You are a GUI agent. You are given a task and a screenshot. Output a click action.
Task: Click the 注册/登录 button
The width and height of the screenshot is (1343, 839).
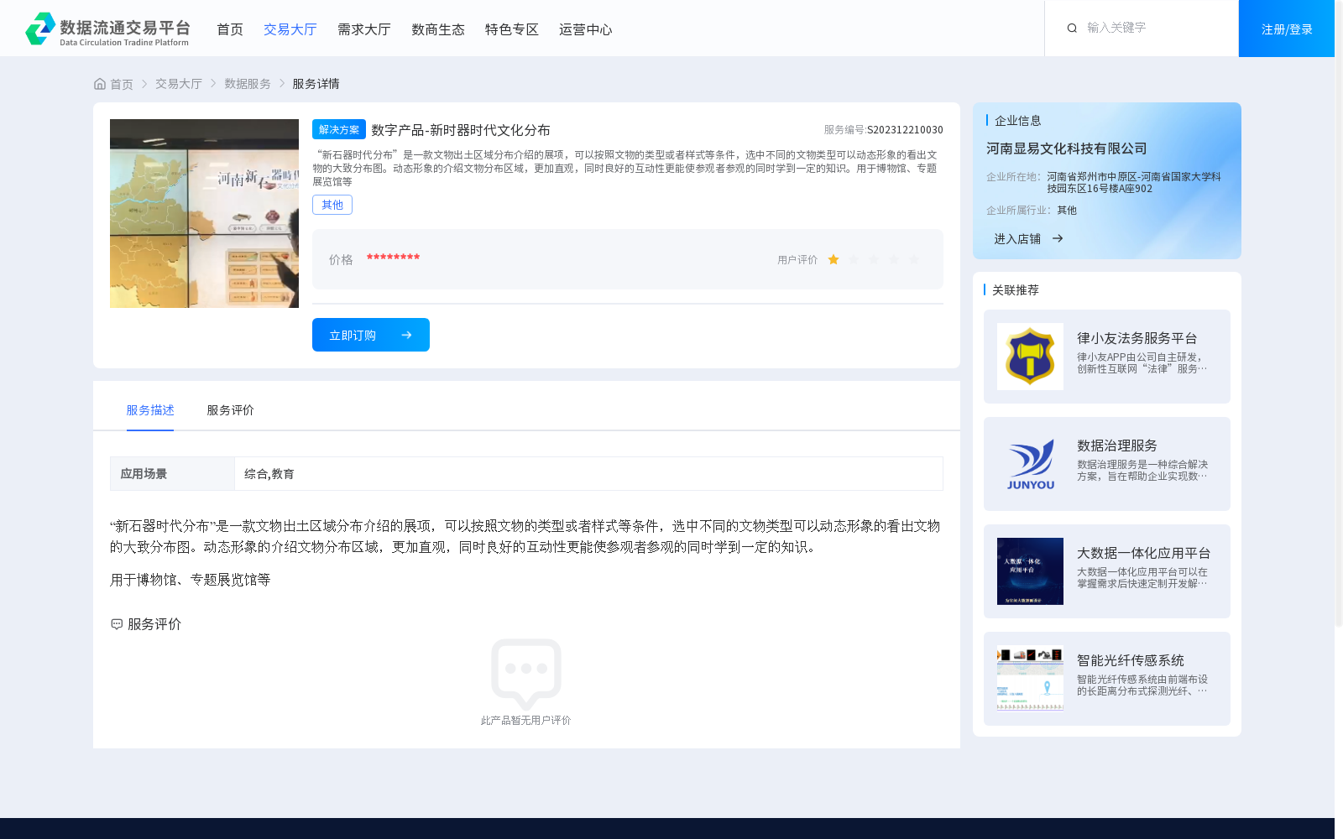point(1286,29)
